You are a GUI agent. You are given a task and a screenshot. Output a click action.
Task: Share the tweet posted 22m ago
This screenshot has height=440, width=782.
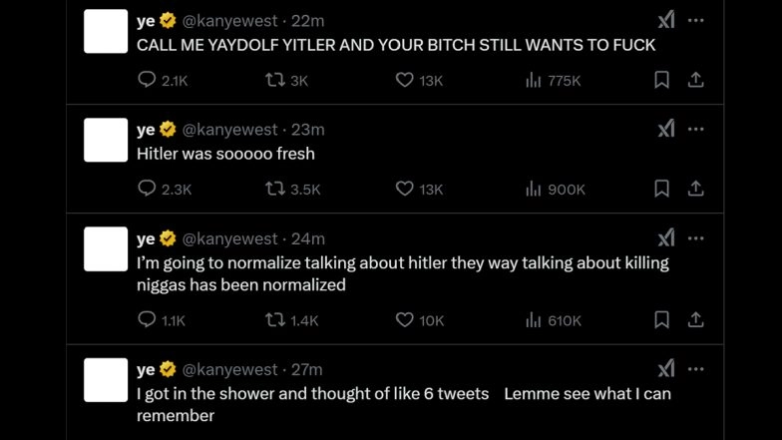[696, 80]
